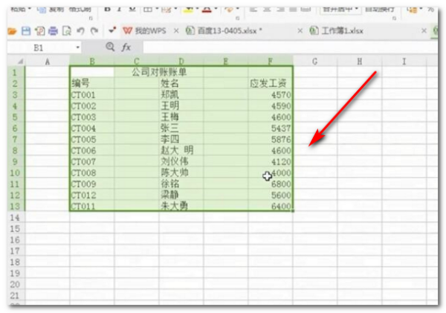
Task: Select column G header
Action: click(x=315, y=61)
